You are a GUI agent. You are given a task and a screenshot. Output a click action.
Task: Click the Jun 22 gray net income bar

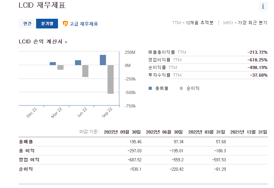click(x=85, y=71)
